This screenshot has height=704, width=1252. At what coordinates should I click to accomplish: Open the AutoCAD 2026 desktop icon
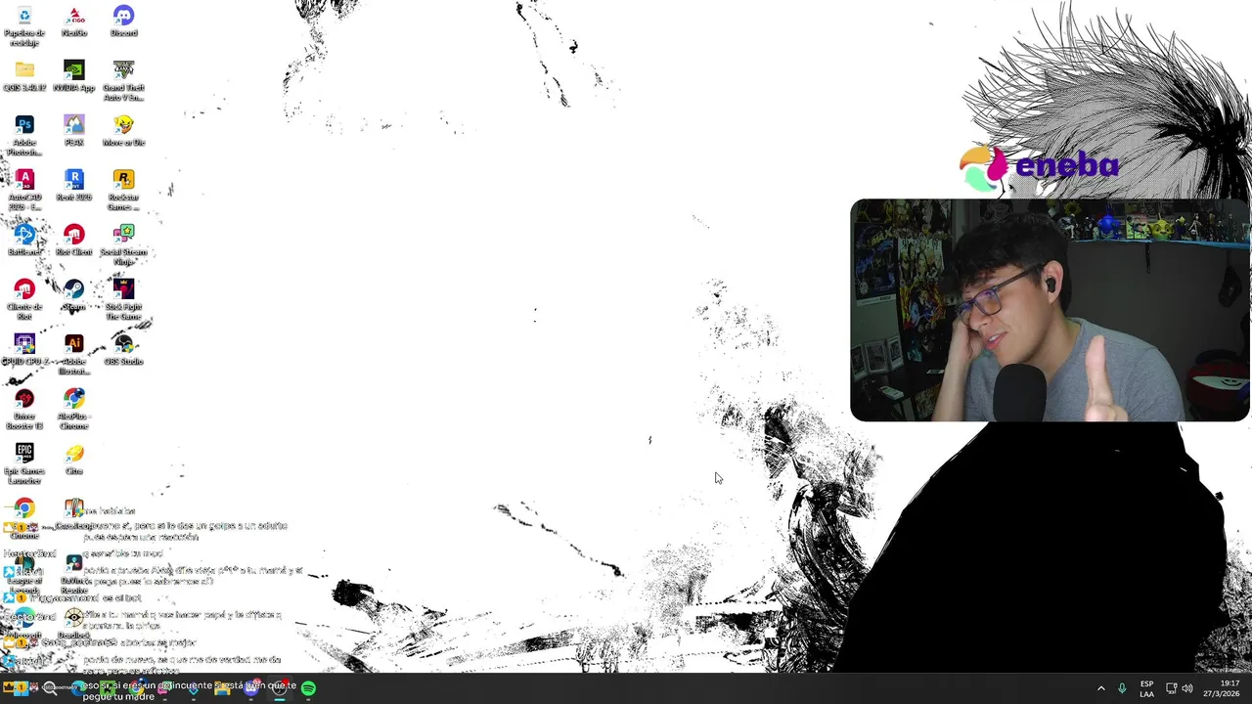click(24, 191)
